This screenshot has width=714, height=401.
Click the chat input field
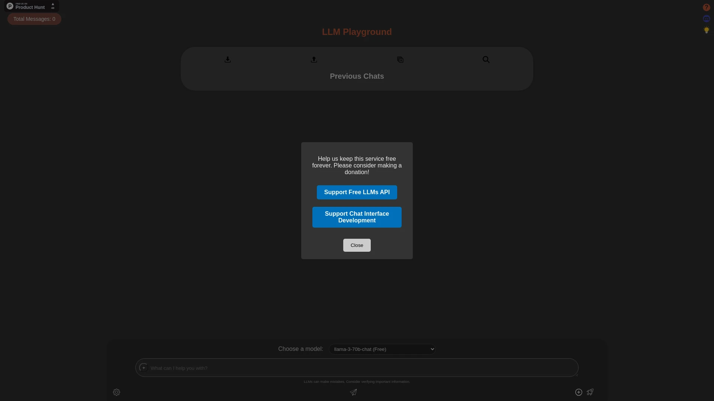[357, 368]
